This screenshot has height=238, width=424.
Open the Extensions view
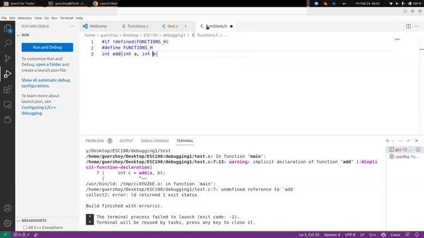click(7, 89)
